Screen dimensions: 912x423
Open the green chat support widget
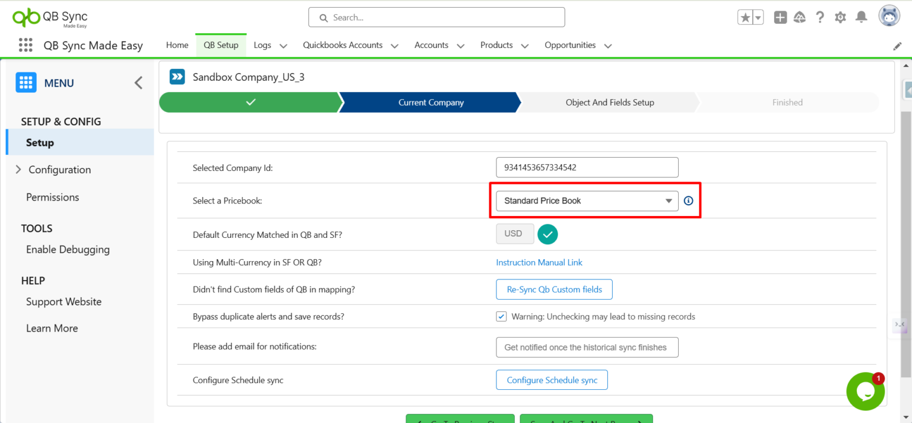[865, 391]
